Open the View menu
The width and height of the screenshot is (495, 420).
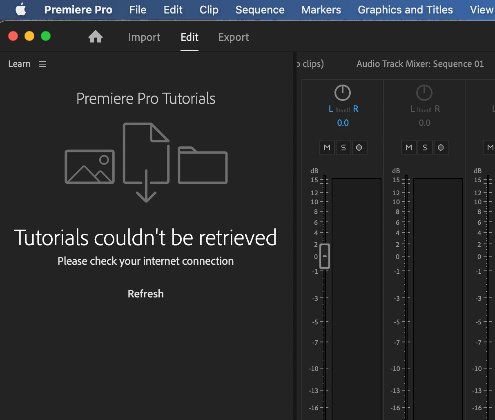pos(482,10)
